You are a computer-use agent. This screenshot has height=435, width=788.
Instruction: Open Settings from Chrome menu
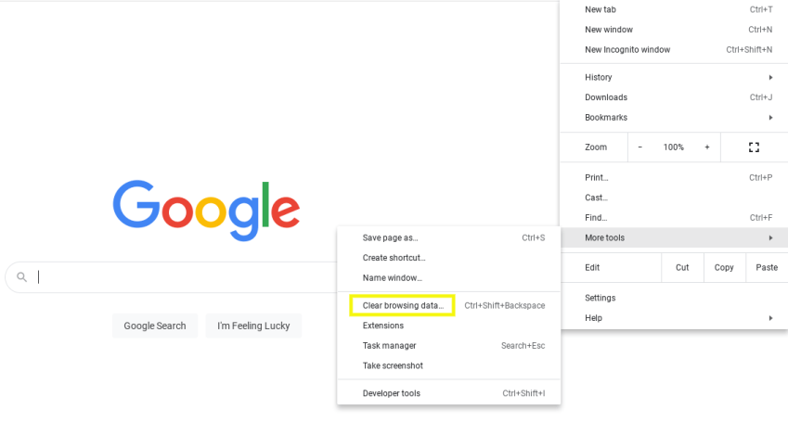coord(601,298)
